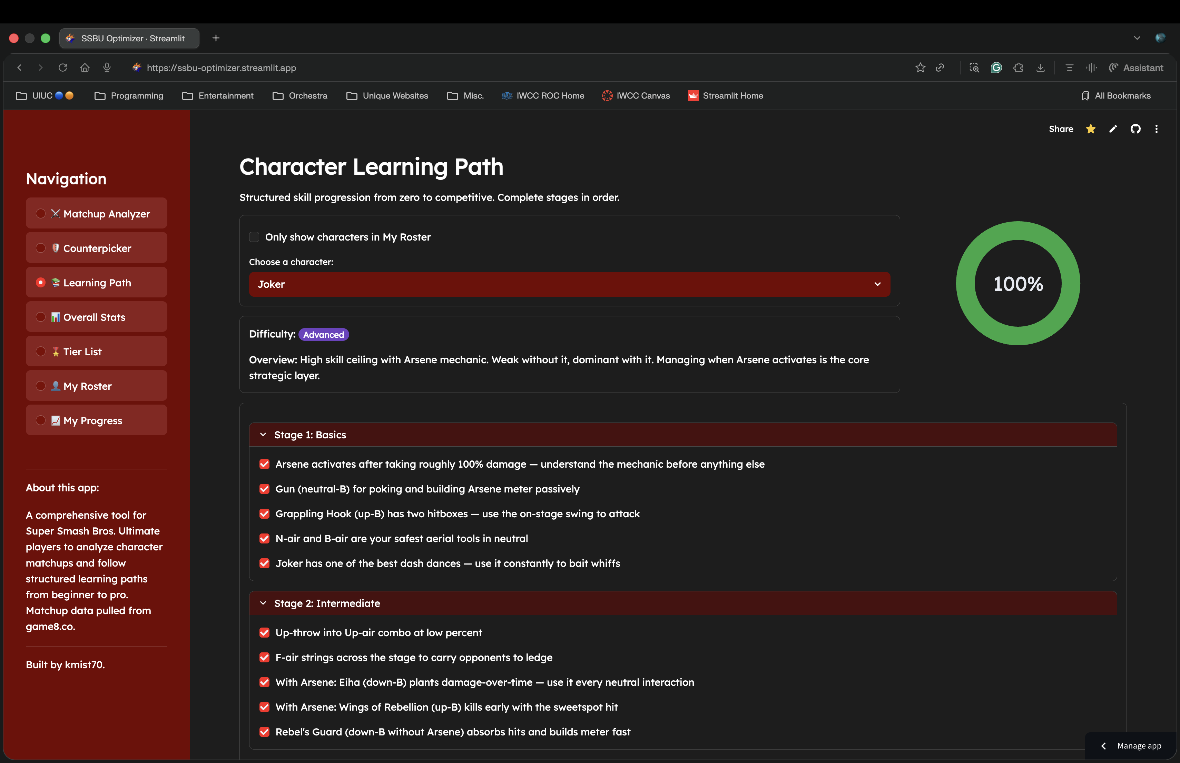
Task: Open the browser extensions puzzle icon
Action: 1019,67
